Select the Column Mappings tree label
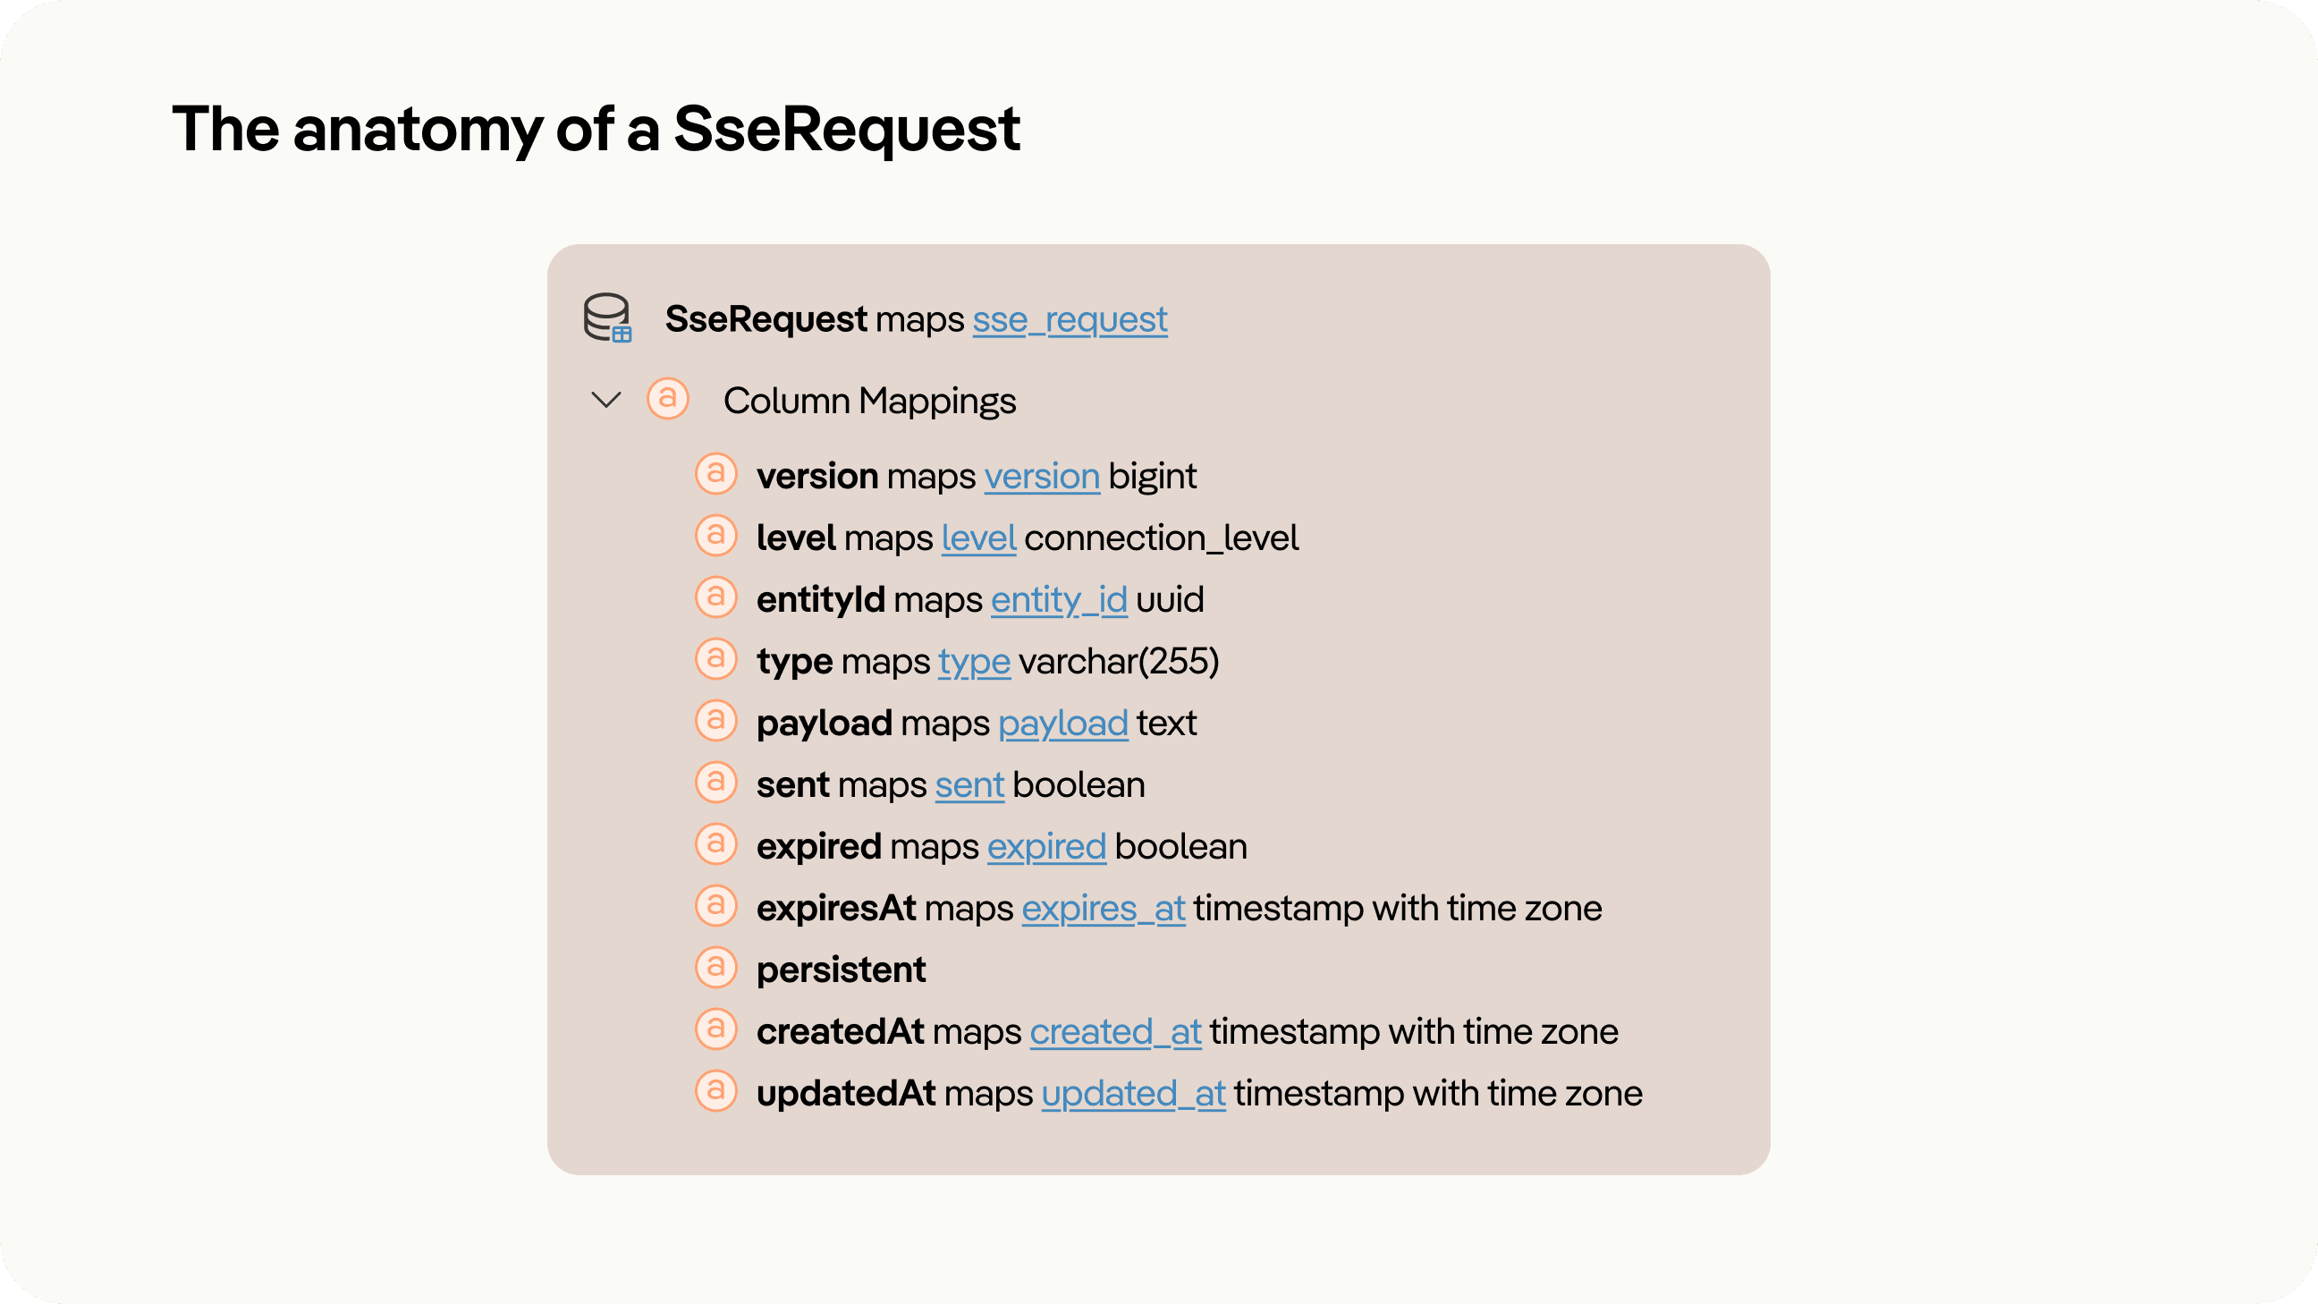Viewport: 2318px width, 1304px height. 869,401
